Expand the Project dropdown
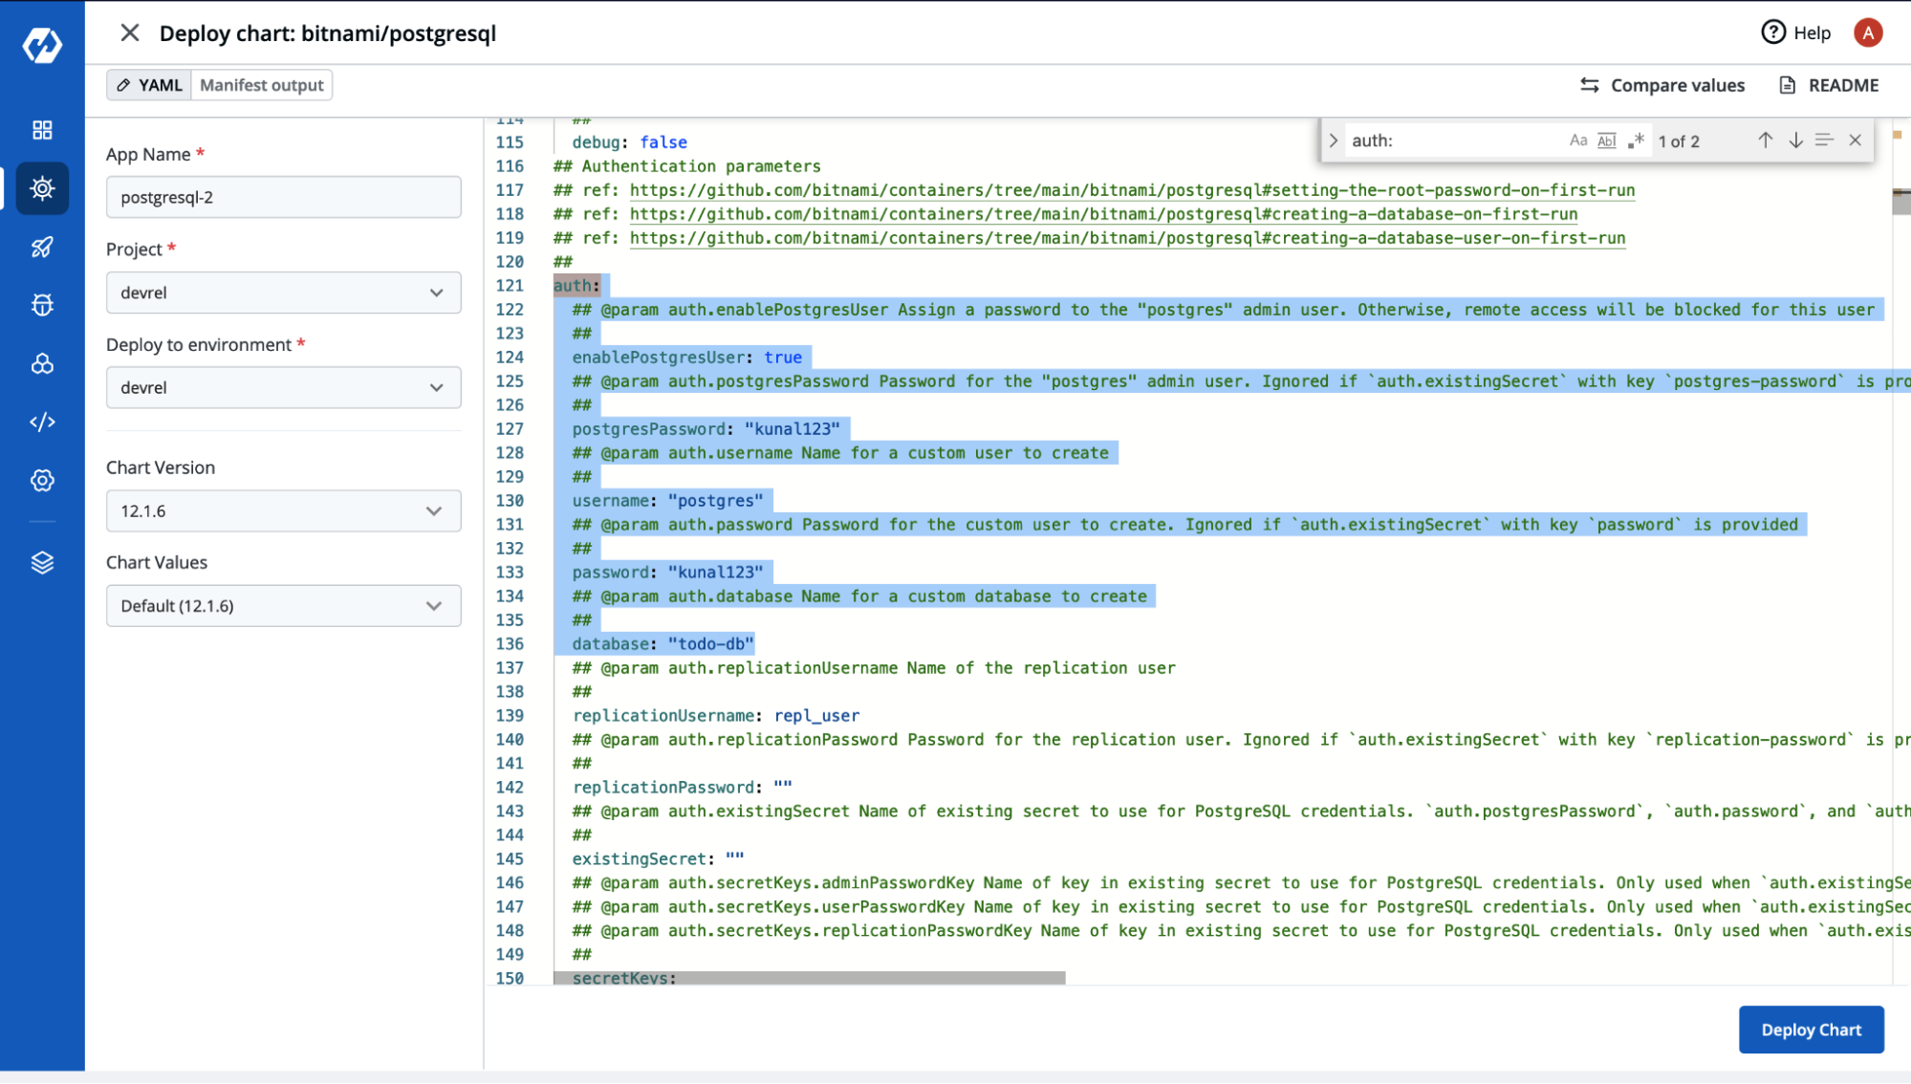Viewport: 1911px width, 1084px height. [282, 292]
